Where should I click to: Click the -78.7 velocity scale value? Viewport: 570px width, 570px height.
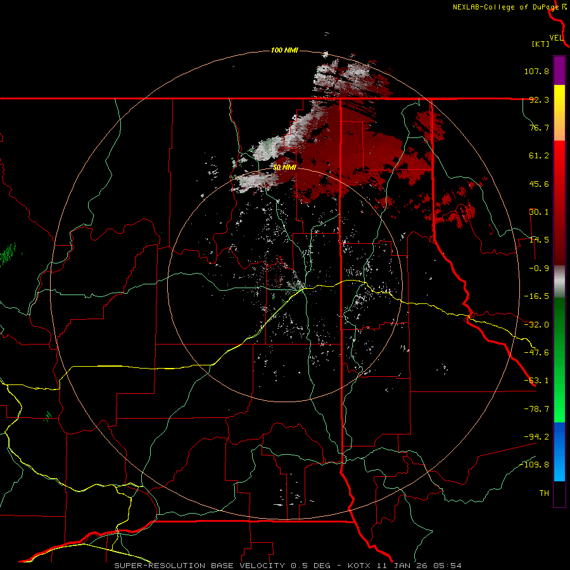click(x=536, y=409)
